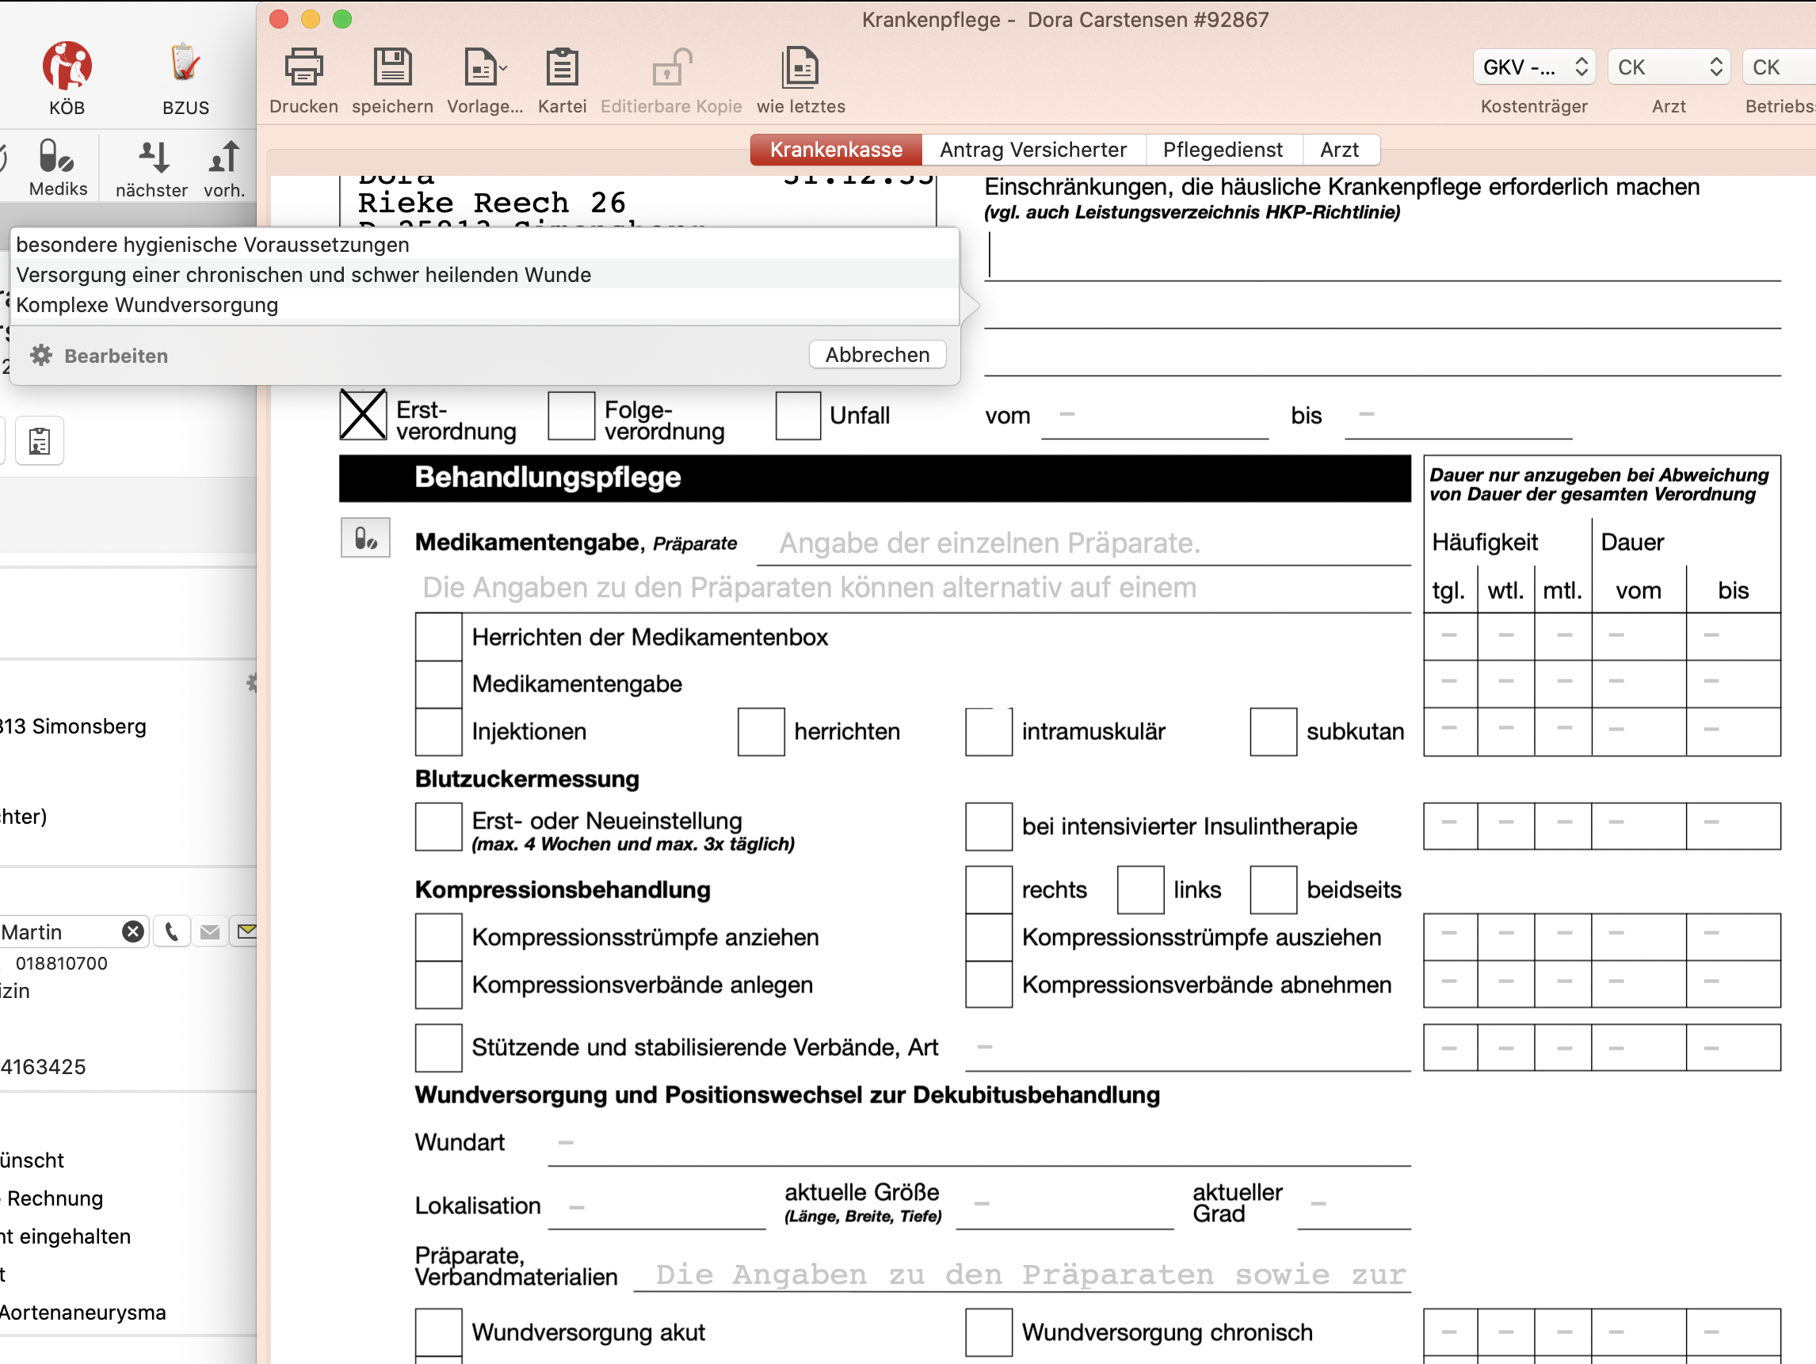
Task: Check the Unfall checkbox
Action: 798,415
